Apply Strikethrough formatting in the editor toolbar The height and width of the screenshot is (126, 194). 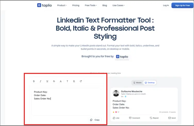(x=54, y=81)
